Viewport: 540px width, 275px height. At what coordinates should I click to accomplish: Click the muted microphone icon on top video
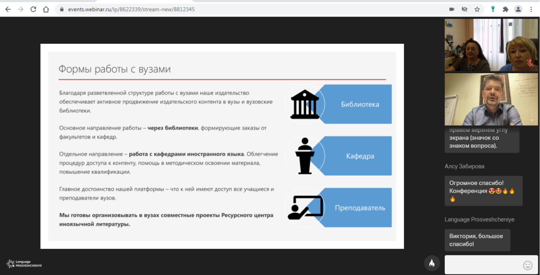[x=530, y=63]
